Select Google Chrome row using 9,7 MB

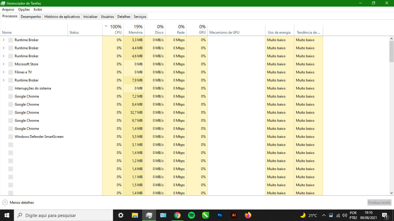[x=162, y=121]
